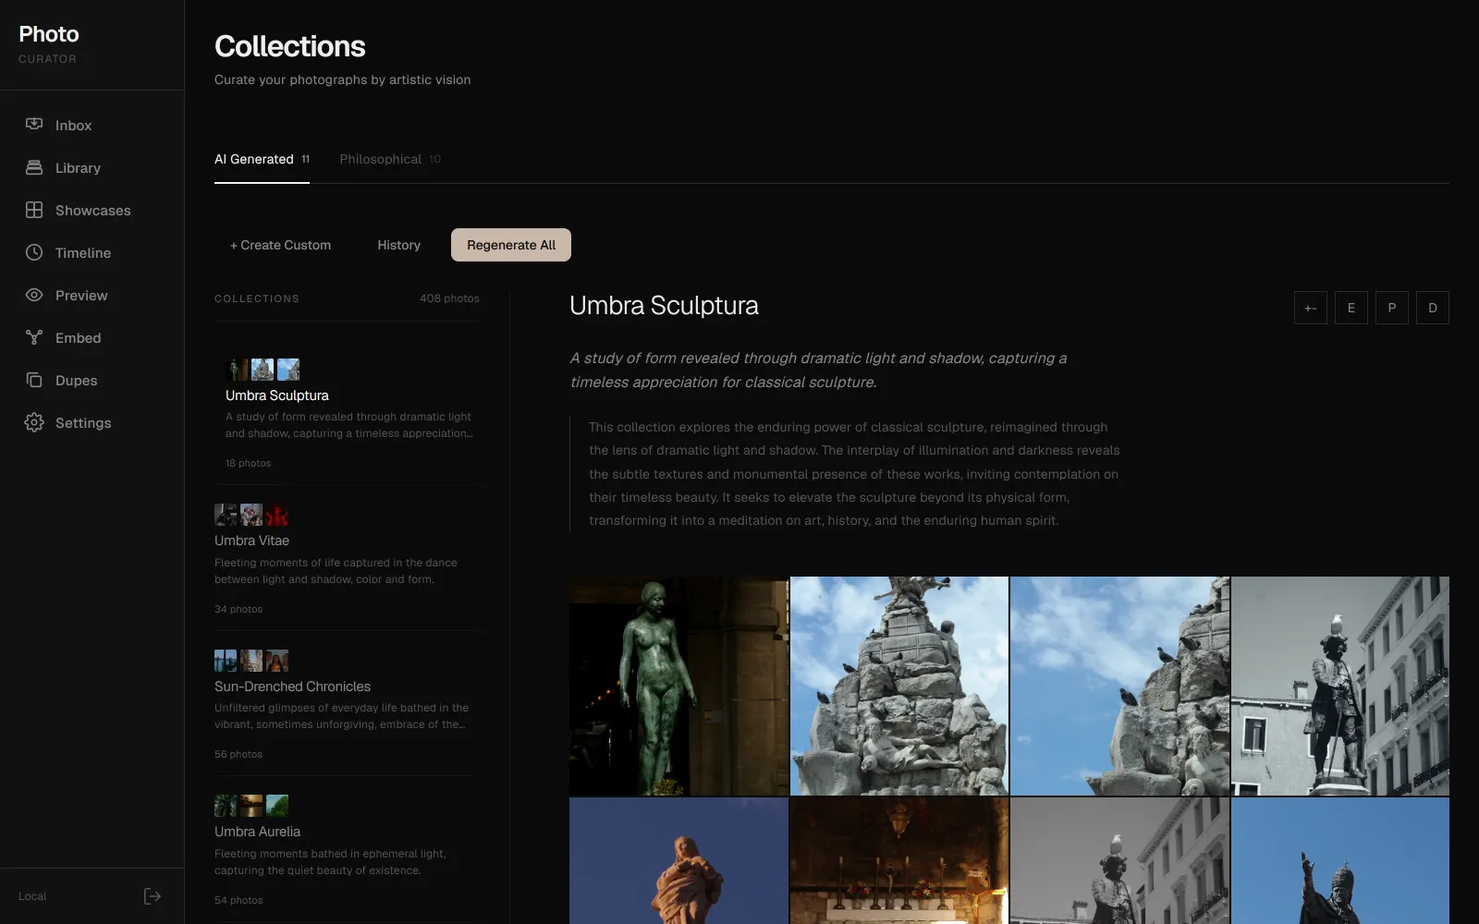This screenshot has height=924, width=1479.
Task: Click the Dupes copy icon
Action: pos(34,380)
